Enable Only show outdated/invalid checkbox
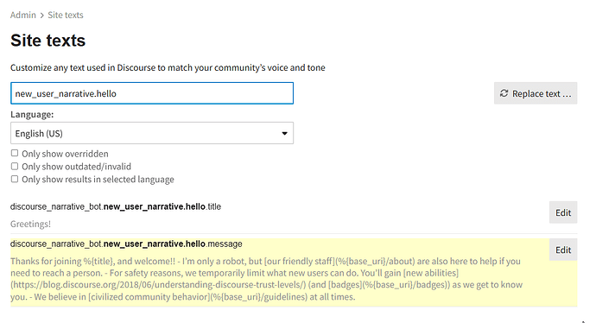The height and width of the screenshot is (323, 596). (15, 166)
